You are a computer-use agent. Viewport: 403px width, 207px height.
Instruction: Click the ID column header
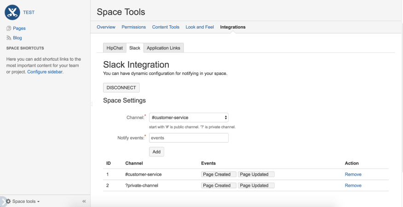tap(109, 163)
